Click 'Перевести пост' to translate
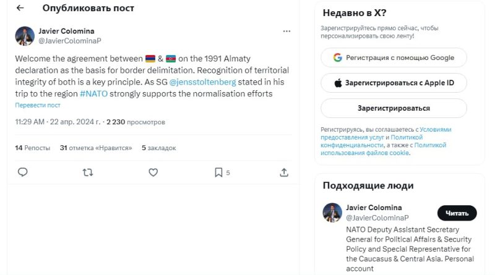The width and height of the screenshot is (495, 275). (38, 106)
